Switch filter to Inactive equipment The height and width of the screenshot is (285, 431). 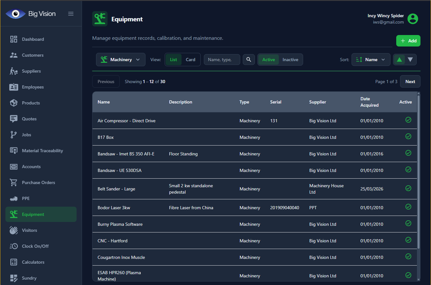point(290,60)
